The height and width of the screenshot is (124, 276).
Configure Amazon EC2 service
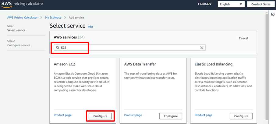100,116
